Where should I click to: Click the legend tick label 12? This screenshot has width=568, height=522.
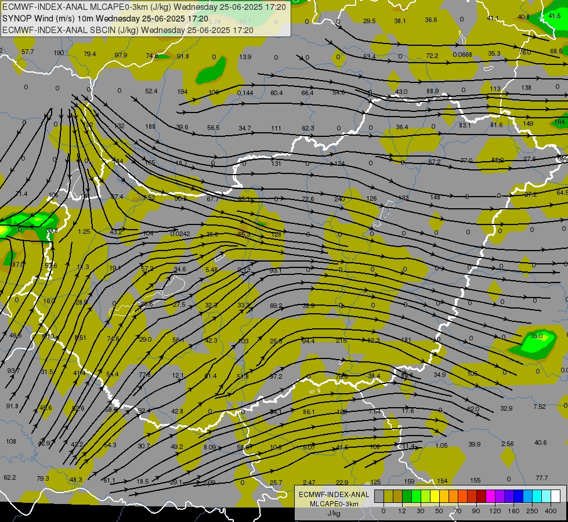tap(402, 511)
